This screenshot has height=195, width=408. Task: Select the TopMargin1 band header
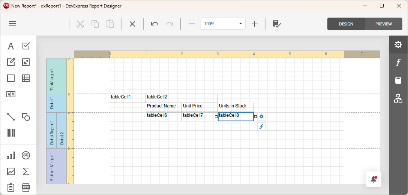pyautogui.click(x=57, y=76)
